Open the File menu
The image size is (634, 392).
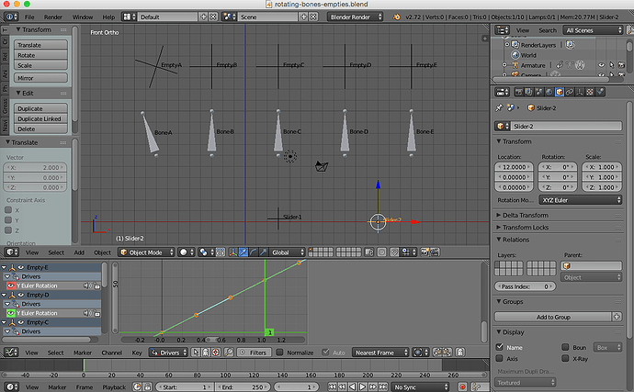click(x=29, y=17)
